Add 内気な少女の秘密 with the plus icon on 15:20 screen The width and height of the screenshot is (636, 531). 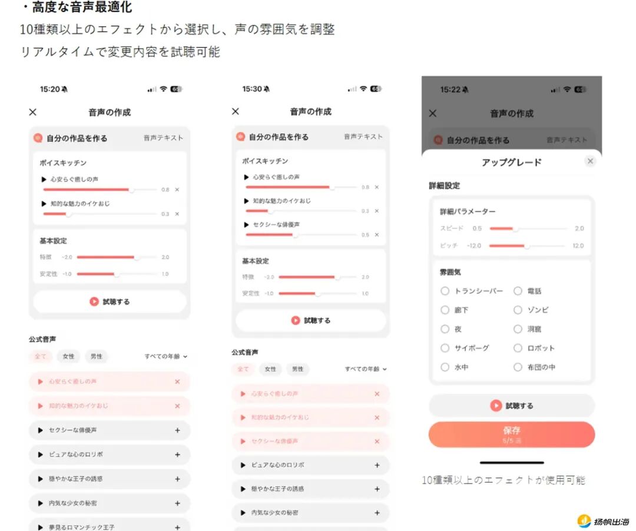coord(177,503)
